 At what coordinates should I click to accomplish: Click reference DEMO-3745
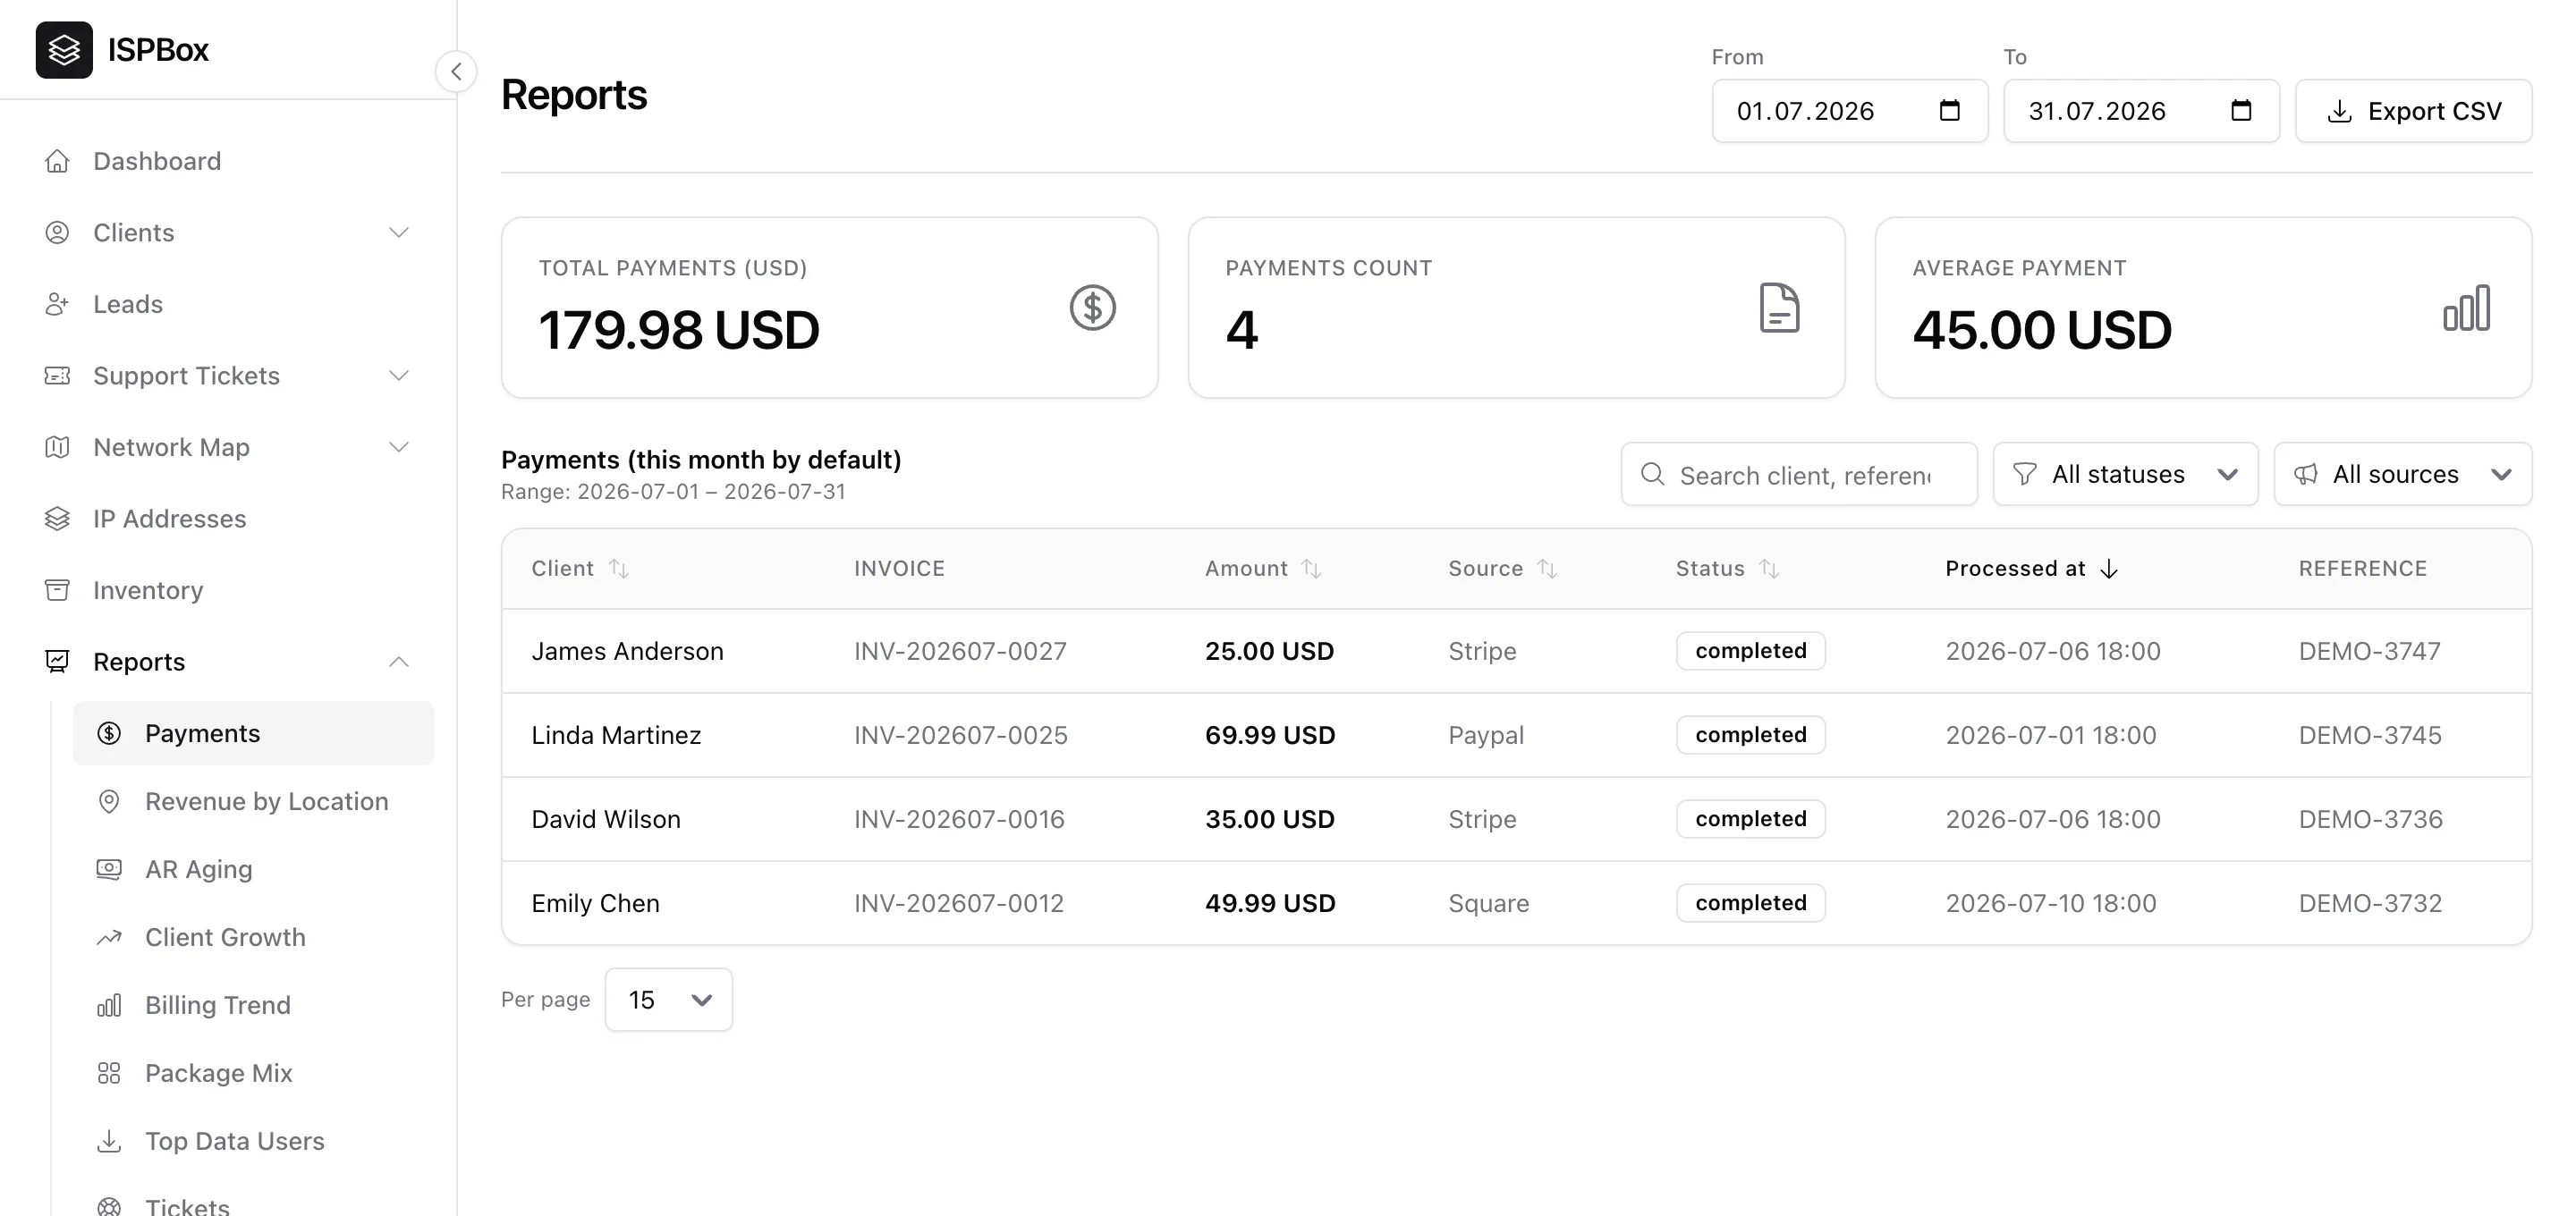click(2370, 735)
